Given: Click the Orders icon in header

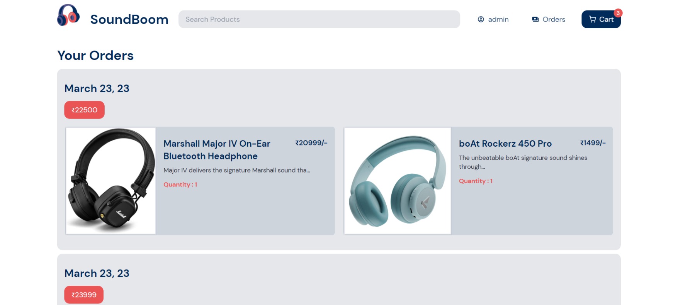Looking at the screenshot, I should point(535,19).
